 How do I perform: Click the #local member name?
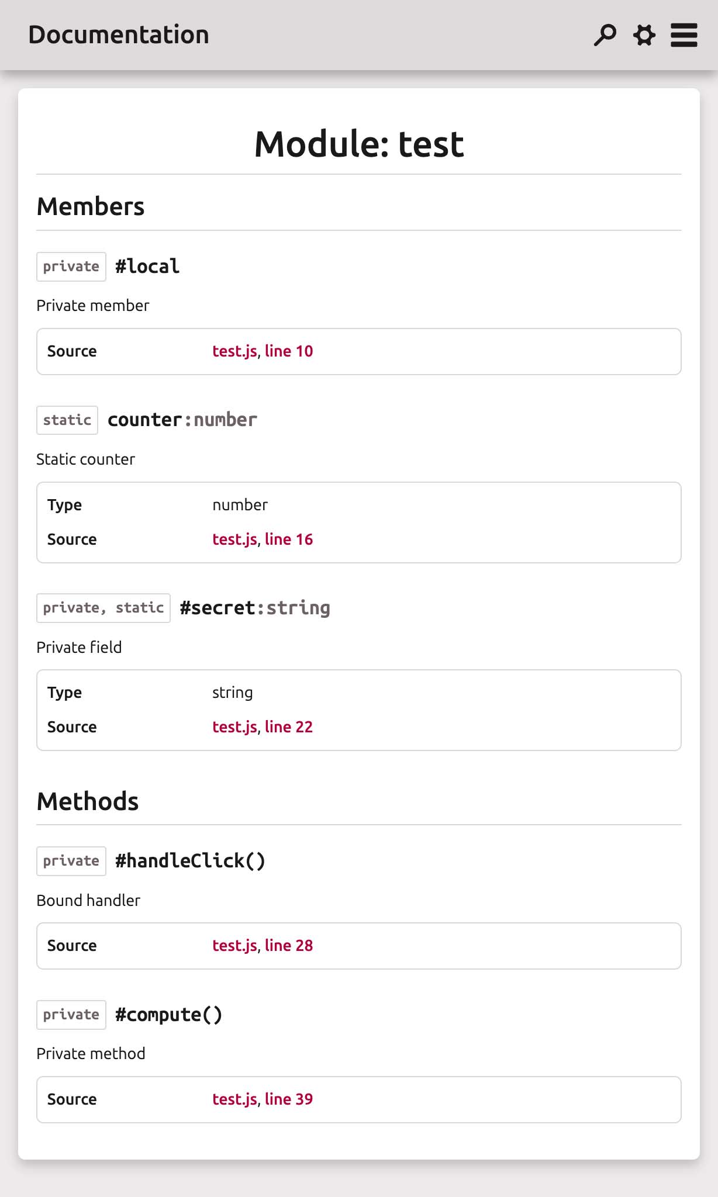147,267
